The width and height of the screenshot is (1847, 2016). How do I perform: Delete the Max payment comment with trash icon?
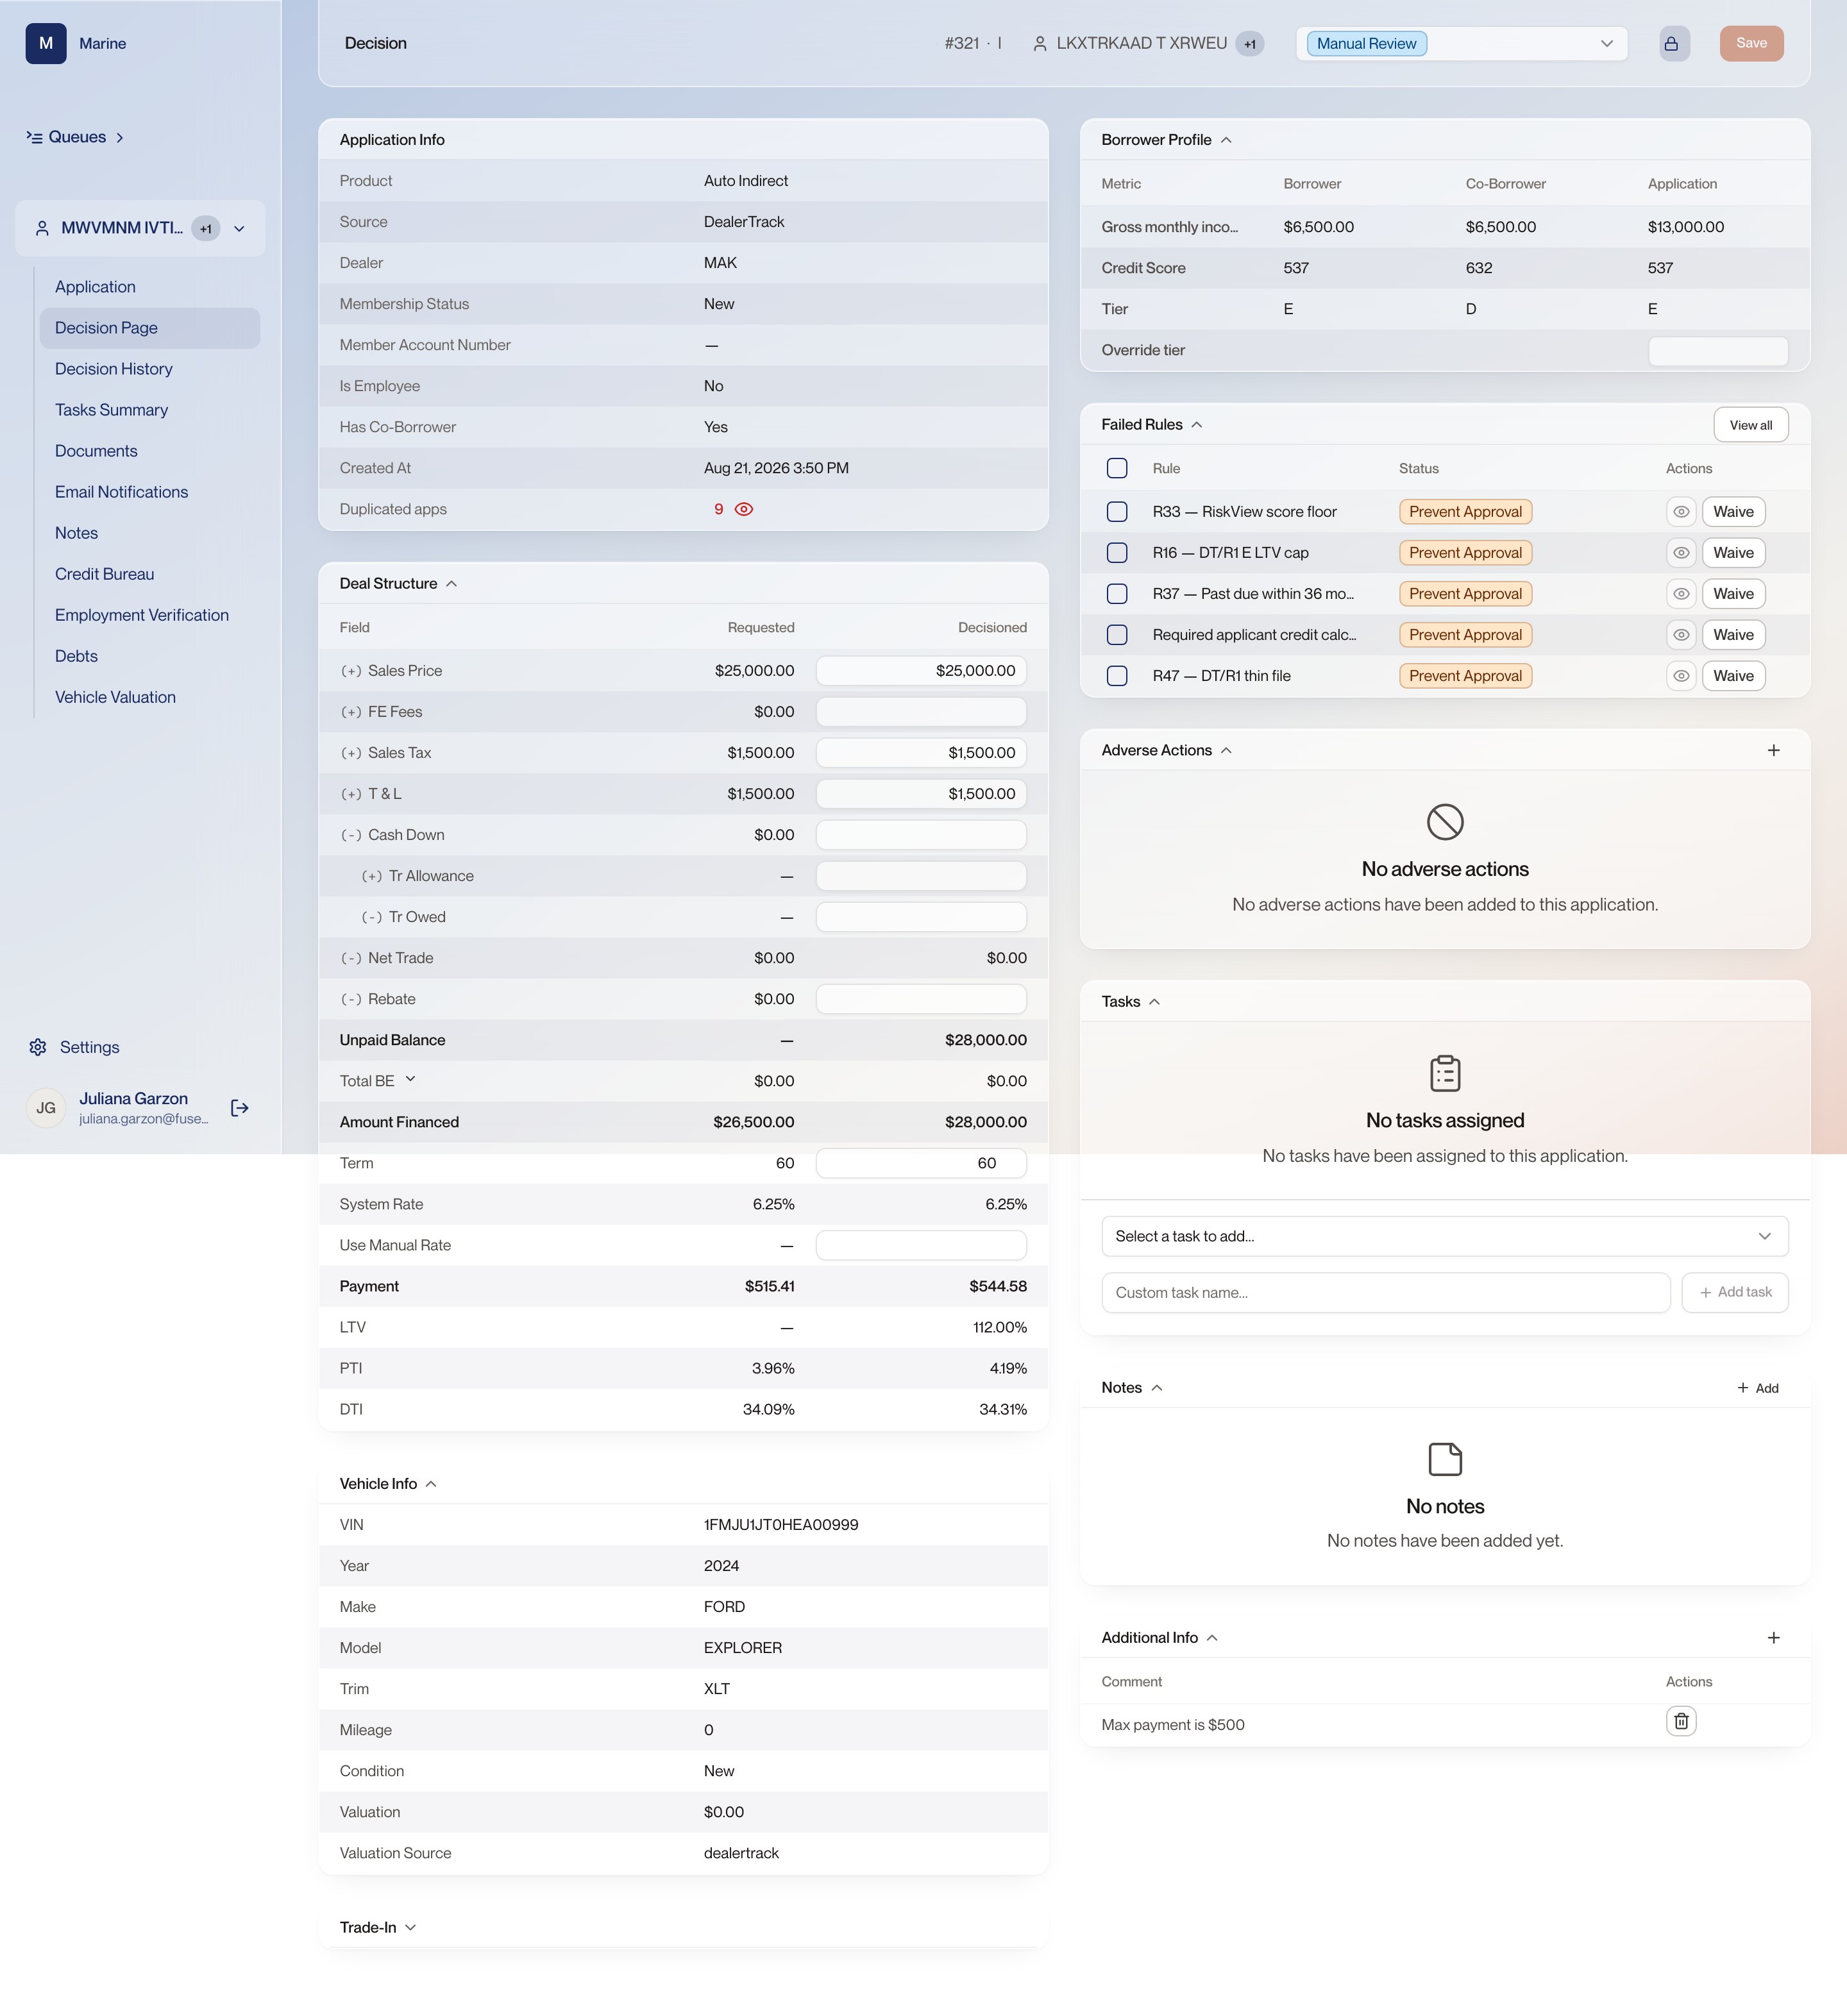tap(1681, 1721)
